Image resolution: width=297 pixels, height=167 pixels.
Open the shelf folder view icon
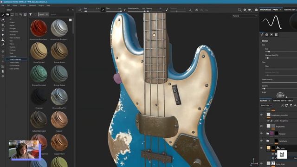coord(7,14)
